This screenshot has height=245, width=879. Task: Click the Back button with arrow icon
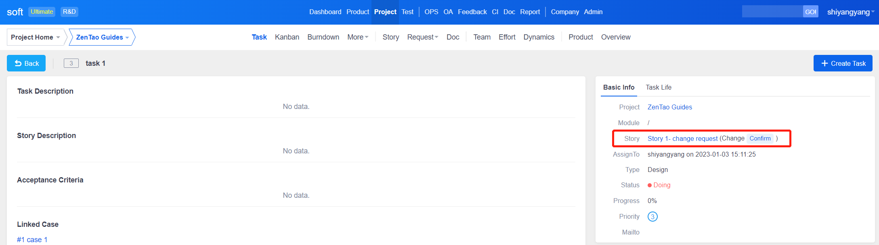click(x=27, y=63)
